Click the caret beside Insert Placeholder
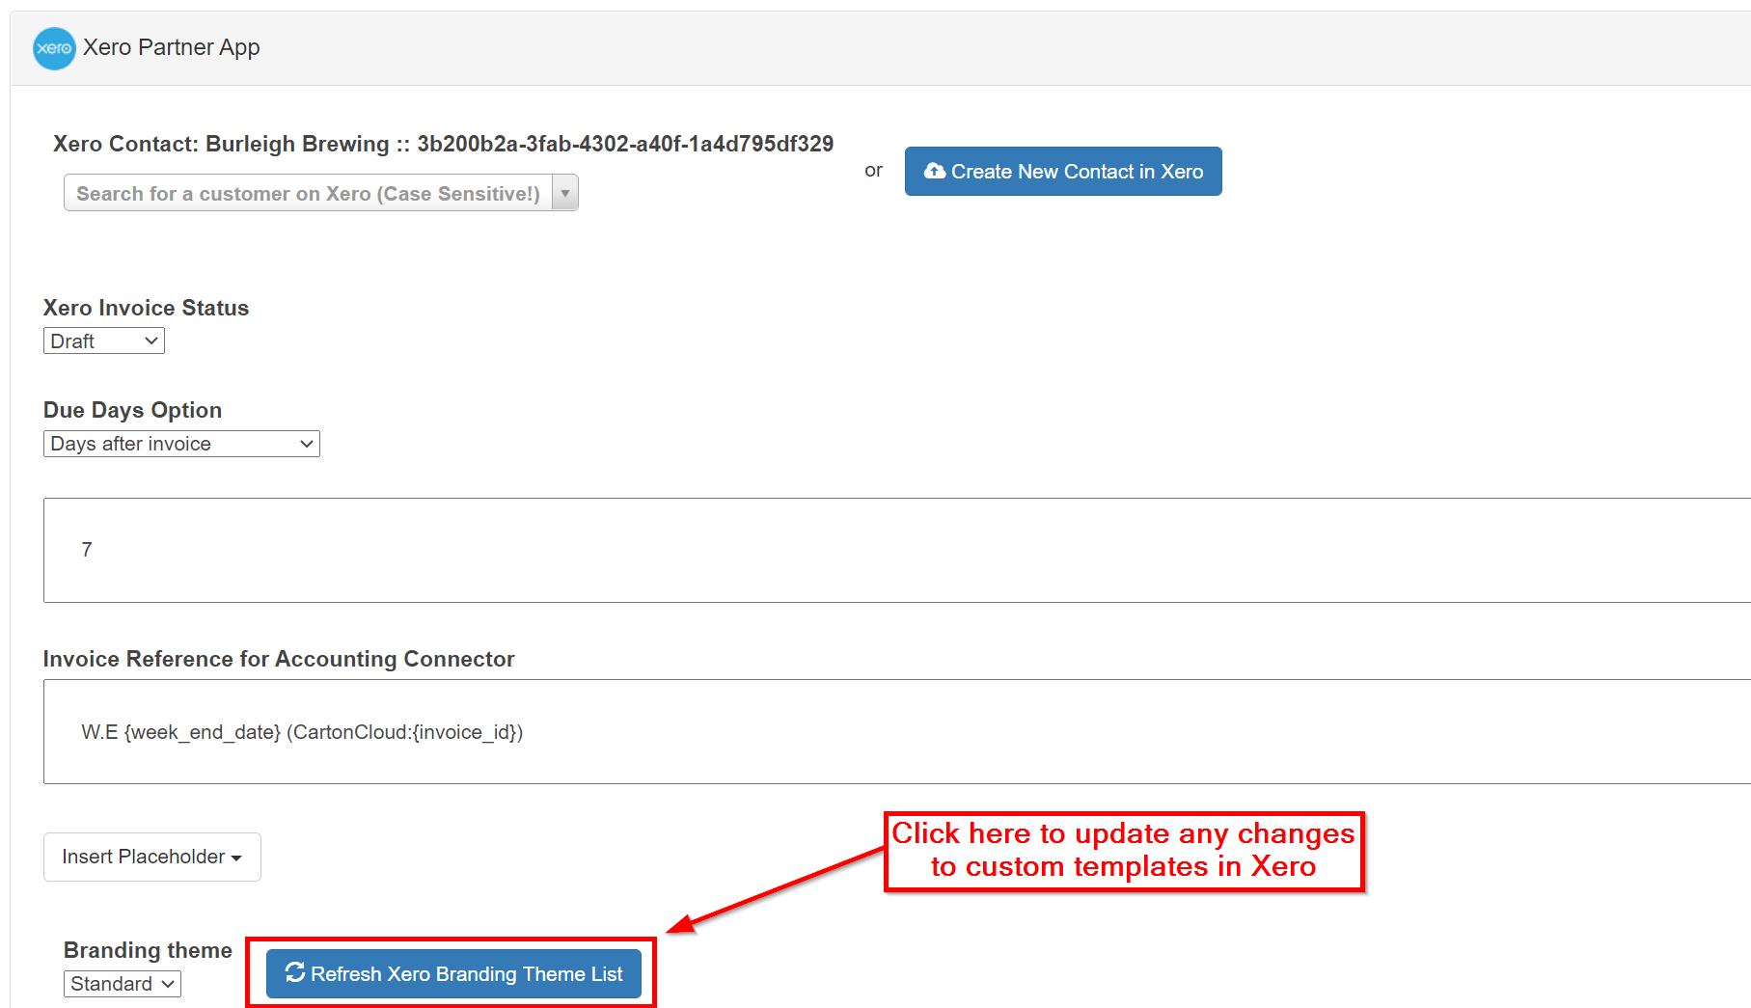 (236, 858)
